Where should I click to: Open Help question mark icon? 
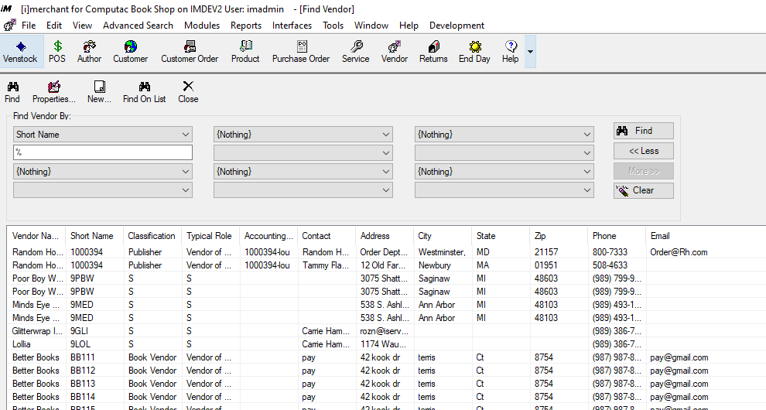click(x=511, y=52)
